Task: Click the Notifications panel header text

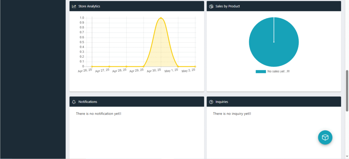Action: click(x=88, y=102)
